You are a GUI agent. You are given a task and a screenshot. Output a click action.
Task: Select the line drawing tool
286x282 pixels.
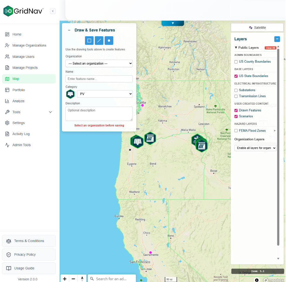[99, 40]
